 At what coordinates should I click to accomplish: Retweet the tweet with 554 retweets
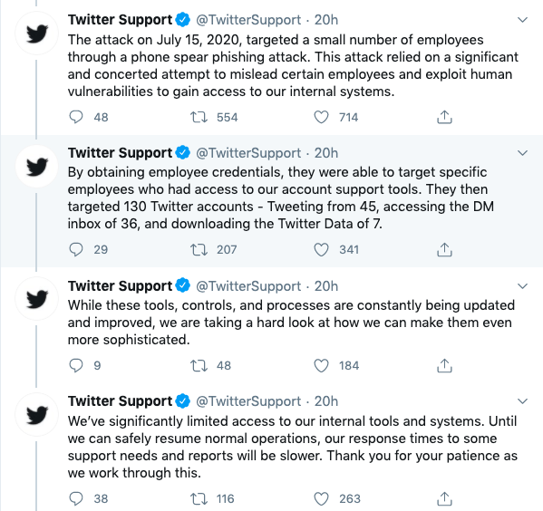199,117
